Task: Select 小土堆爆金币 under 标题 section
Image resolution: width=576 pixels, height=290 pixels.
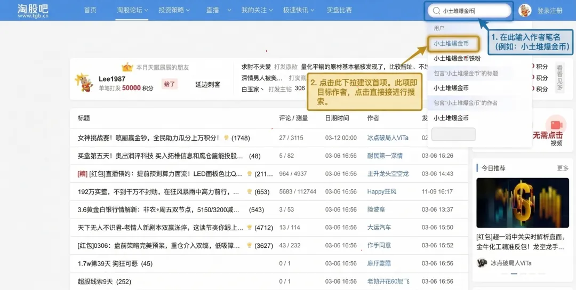Action: [451, 88]
